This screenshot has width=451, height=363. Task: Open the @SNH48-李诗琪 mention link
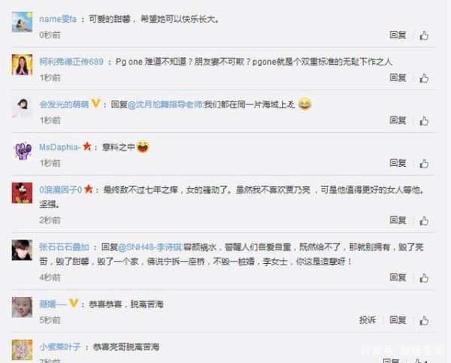tap(150, 247)
